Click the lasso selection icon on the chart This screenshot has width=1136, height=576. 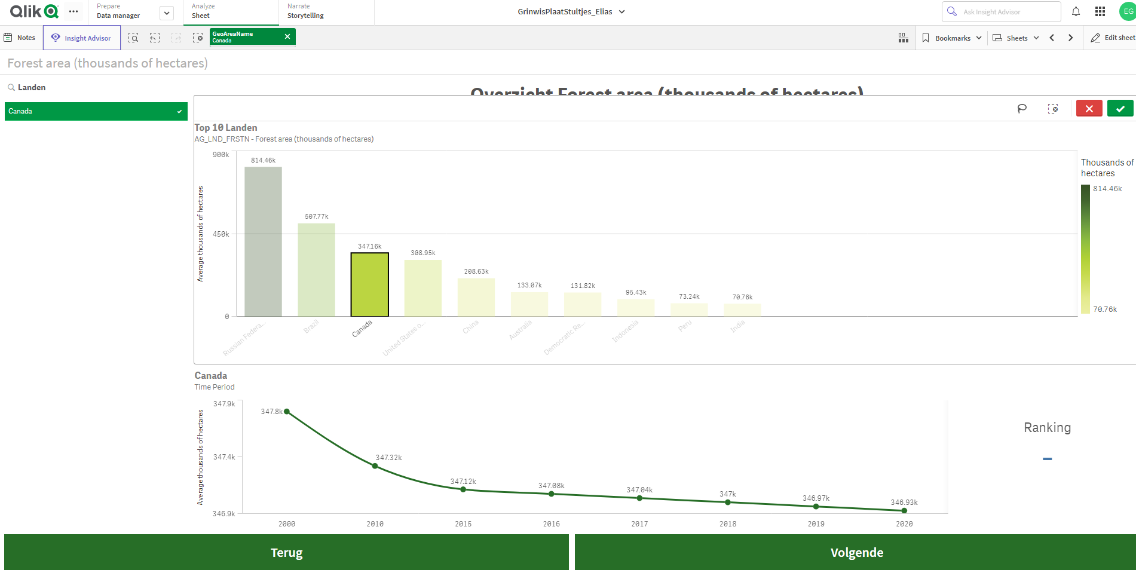tap(1022, 108)
